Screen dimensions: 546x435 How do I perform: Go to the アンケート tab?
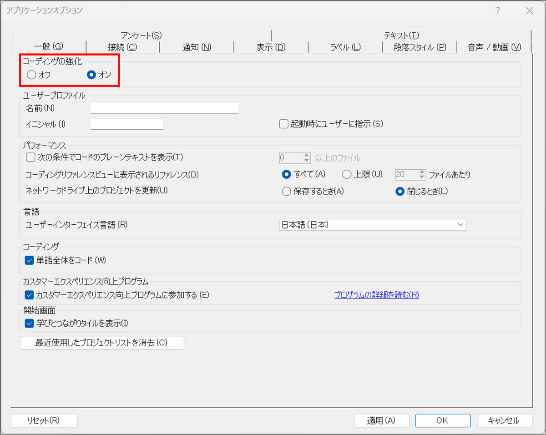tap(141, 35)
